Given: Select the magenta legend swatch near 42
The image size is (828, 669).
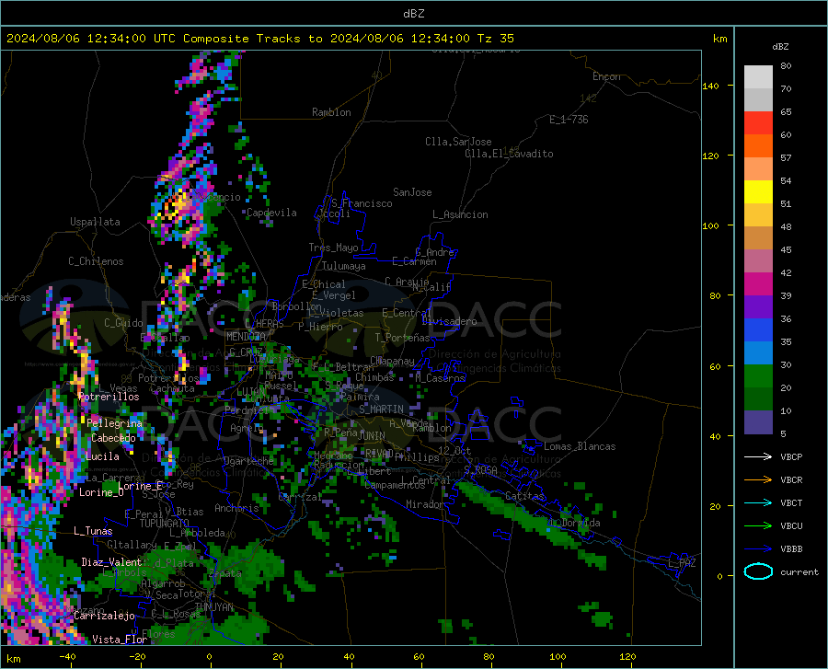Looking at the screenshot, I should [x=758, y=284].
